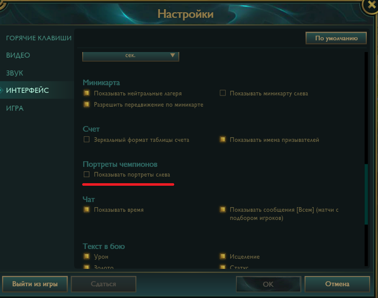
Task: Enable Зеркальный формат таблицы счета
Action: click(x=86, y=139)
